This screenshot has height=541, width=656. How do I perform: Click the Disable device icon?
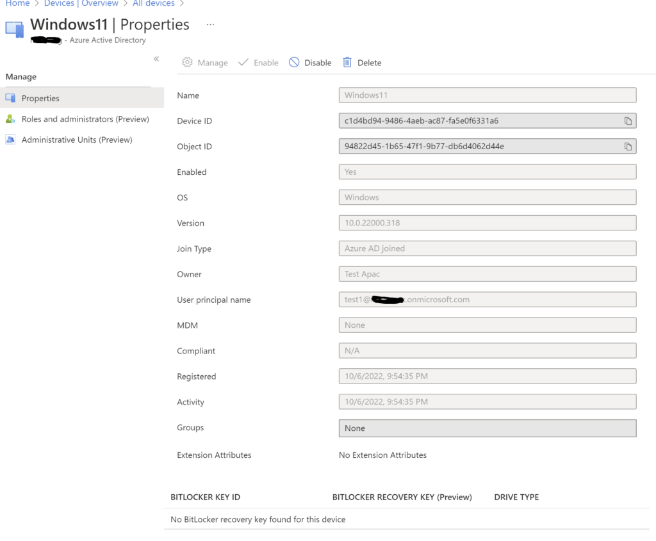[x=294, y=63]
